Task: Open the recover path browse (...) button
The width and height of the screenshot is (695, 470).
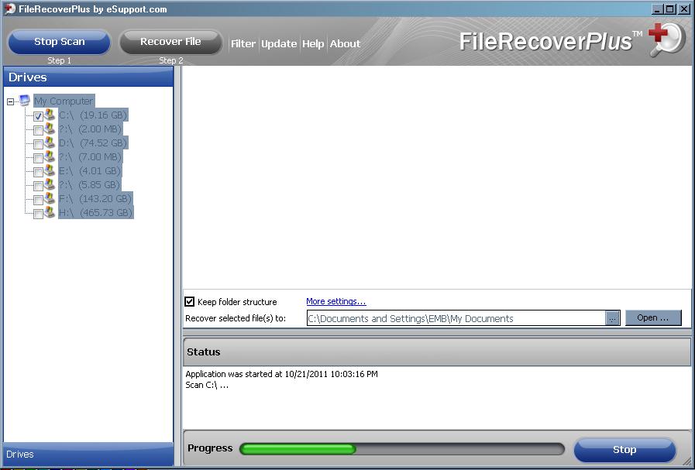Action: [612, 318]
